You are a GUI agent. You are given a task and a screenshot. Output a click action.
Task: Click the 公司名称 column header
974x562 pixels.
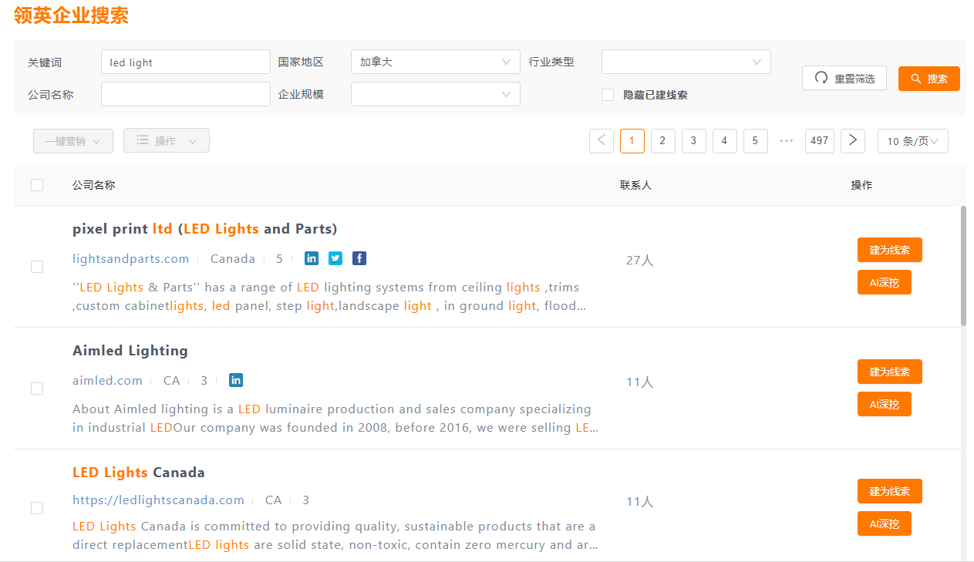pos(94,185)
